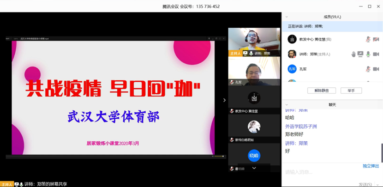Click the muted mic icon on the 唐晓峰 tile
Screen dimensions: 383x187
click(232, 169)
